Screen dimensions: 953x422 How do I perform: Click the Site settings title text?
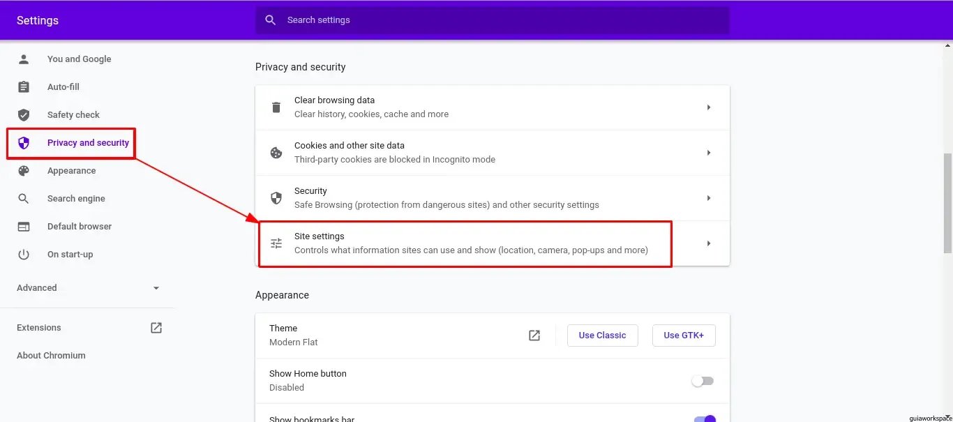pos(319,236)
